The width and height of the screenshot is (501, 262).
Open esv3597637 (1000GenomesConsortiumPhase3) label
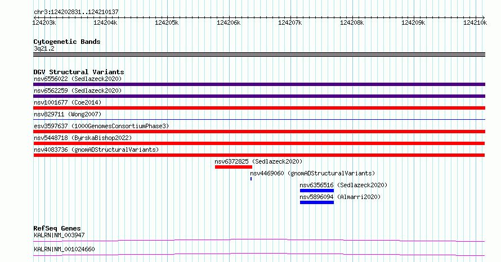coord(101,126)
